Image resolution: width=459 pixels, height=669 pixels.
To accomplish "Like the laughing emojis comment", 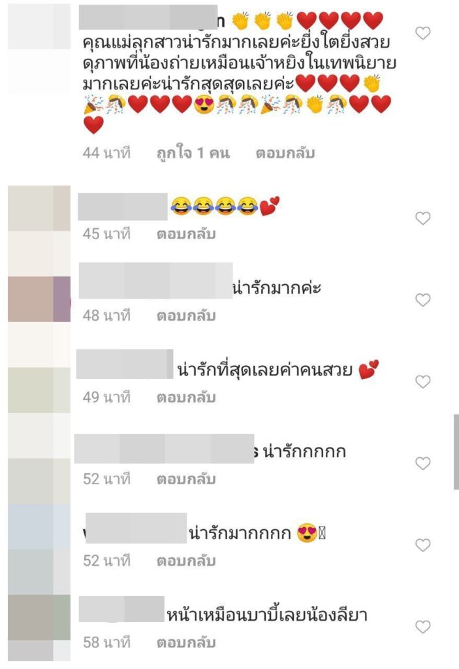I will (x=422, y=218).
